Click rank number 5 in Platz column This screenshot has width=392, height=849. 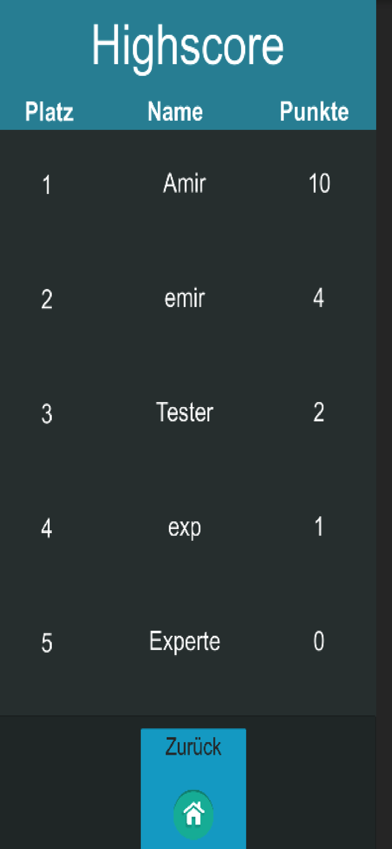coord(47,643)
